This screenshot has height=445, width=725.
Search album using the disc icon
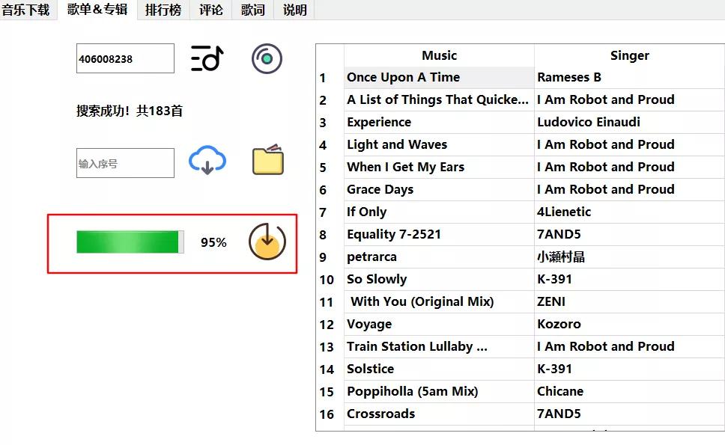click(267, 58)
